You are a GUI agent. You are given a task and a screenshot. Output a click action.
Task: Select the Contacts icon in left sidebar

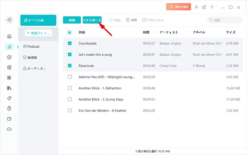point(9,67)
